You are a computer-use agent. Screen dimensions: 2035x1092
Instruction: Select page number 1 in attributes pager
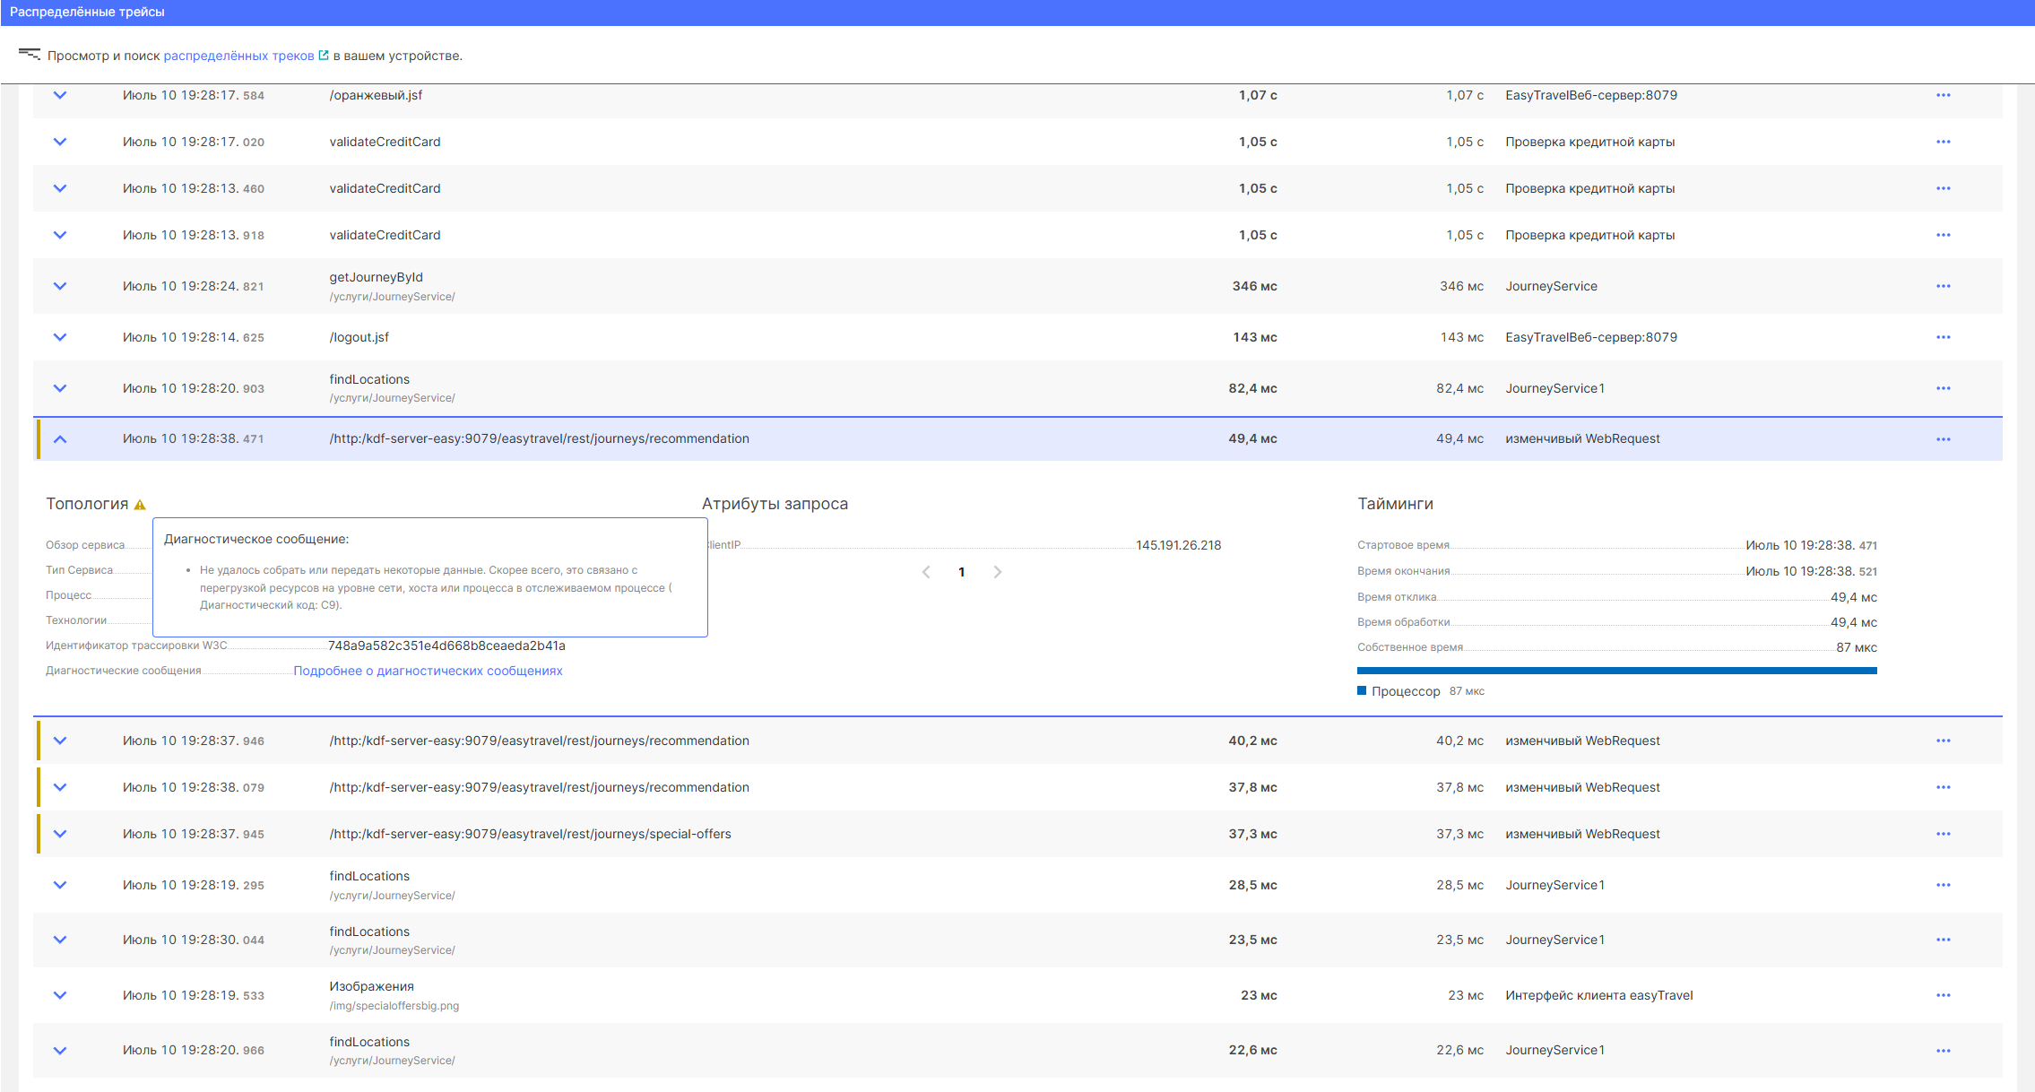(961, 572)
